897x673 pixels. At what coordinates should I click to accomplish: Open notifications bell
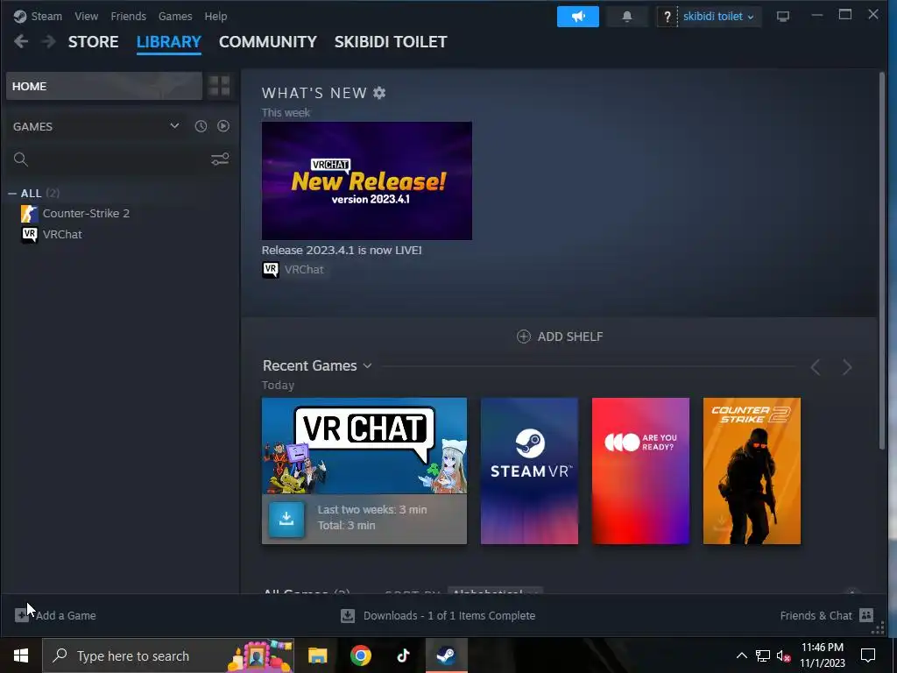[x=627, y=17]
